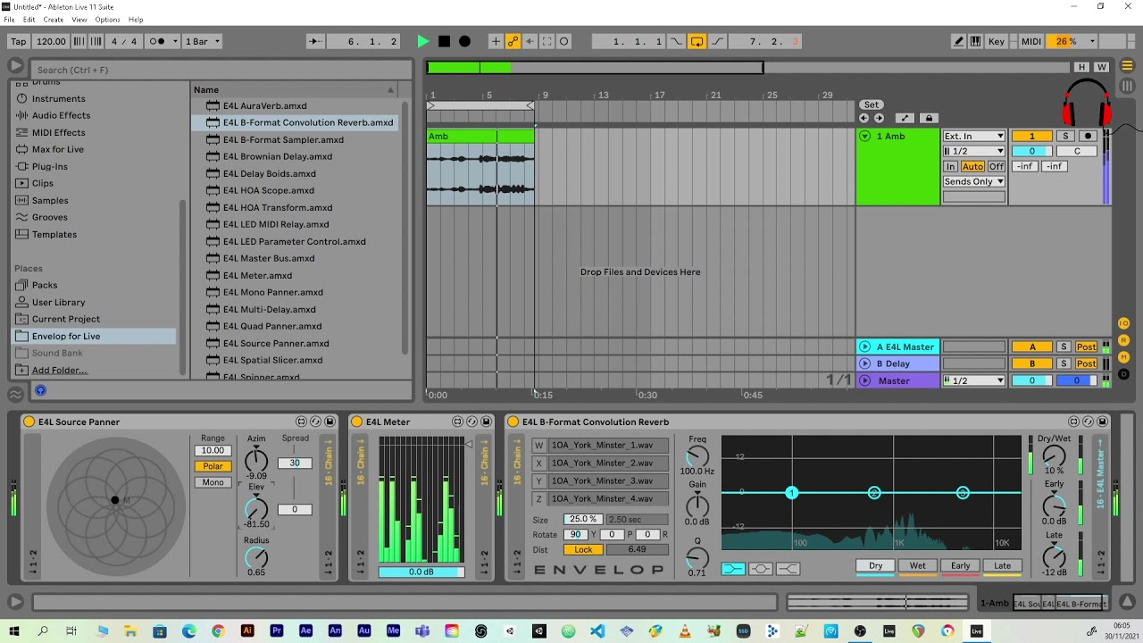This screenshot has height=643, width=1143.
Task: Click browser preview headphone icon
Action: [40, 390]
